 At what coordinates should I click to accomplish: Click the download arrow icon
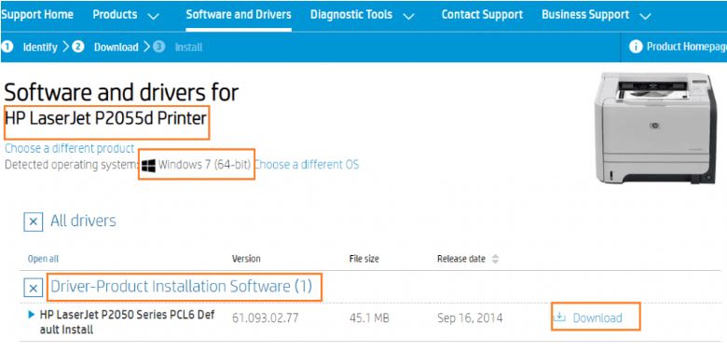[x=560, y=317]
